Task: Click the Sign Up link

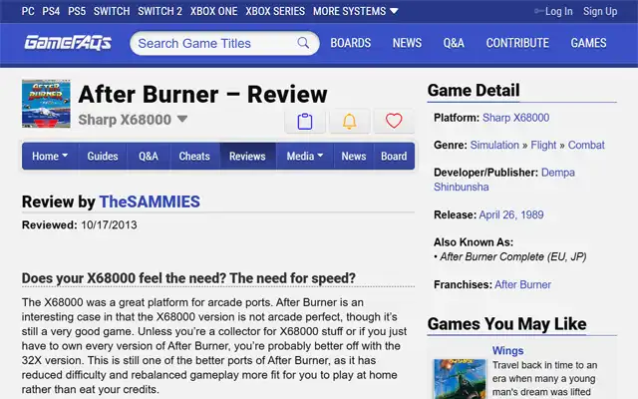Action: pos(600,11)
